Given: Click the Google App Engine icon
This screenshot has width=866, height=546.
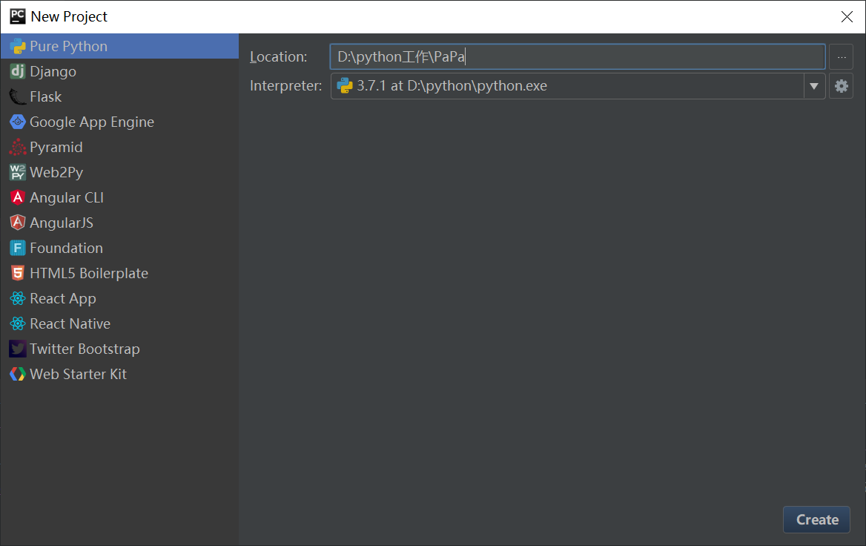Looking at the screenshot, I should pos(18,122).
